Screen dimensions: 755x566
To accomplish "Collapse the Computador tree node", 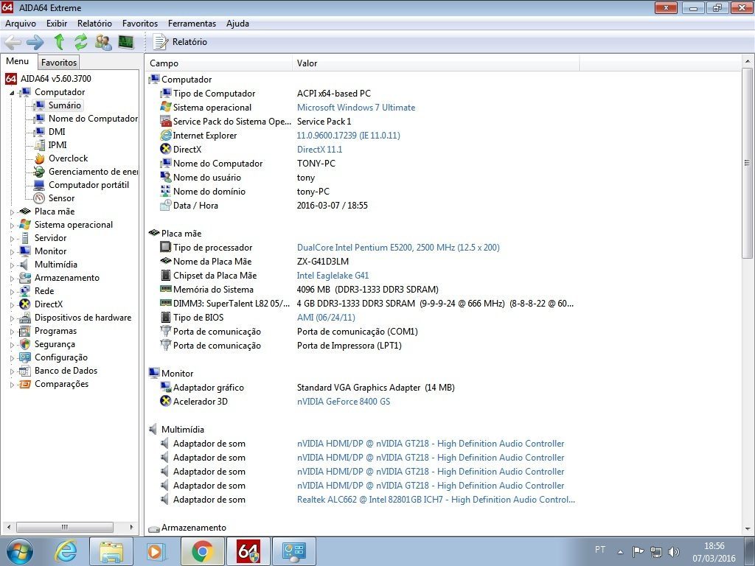I will pyautogui.click(x=12, y=92).
